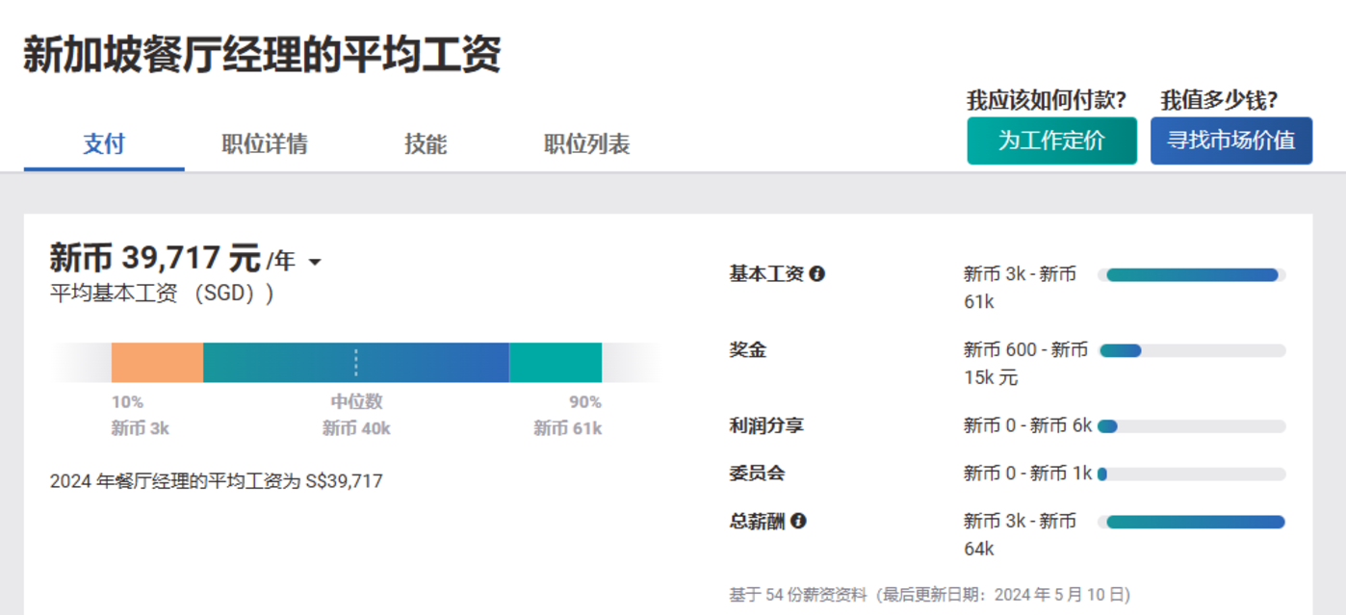Screen dimensions: 1346x615
Task: Click the orange 10% salary bar segment
Action: tap(157, 363)
